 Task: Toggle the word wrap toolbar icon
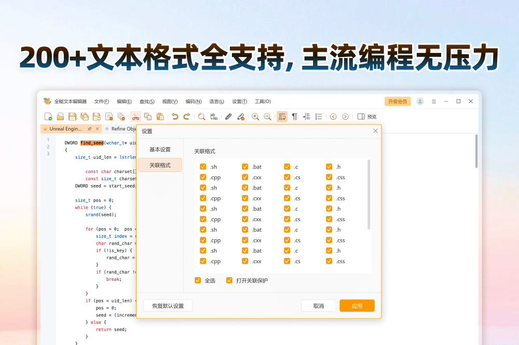click(282, 117)
